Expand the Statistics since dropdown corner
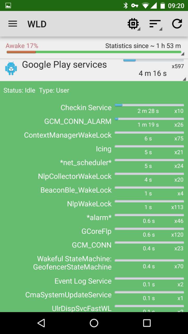 [183, 54]
